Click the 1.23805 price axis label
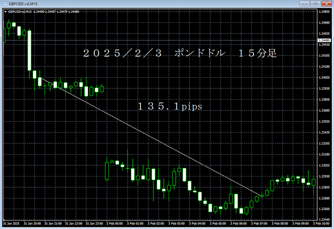Screen dimensions: 334x229 tap(324, 100)
